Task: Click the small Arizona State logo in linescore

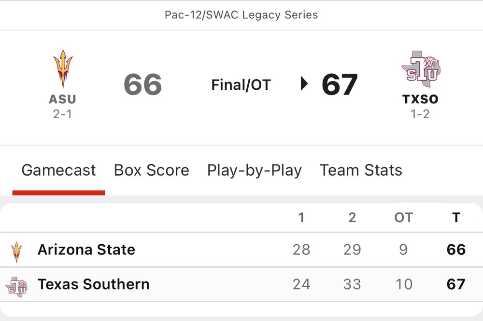Action: pos(16,251)
